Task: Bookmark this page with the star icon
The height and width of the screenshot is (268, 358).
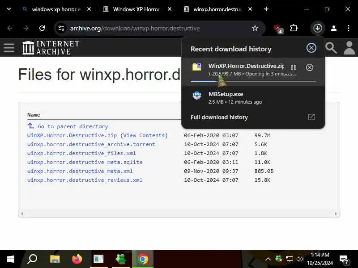Action: pos(255,28)
